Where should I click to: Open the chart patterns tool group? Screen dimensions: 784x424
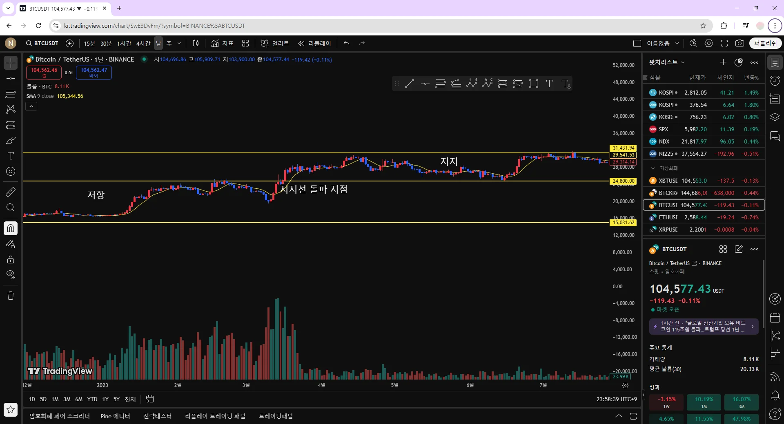[11, 109]
